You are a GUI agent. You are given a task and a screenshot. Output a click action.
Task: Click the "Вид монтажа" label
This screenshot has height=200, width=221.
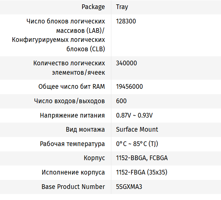85,129
